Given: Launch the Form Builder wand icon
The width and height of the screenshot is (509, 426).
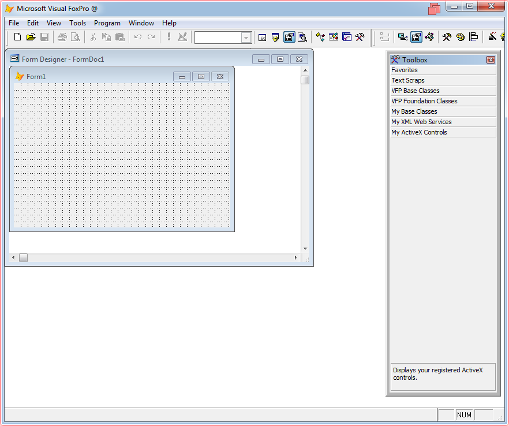Looking at the screenshot, I should [x=492, y=38].
